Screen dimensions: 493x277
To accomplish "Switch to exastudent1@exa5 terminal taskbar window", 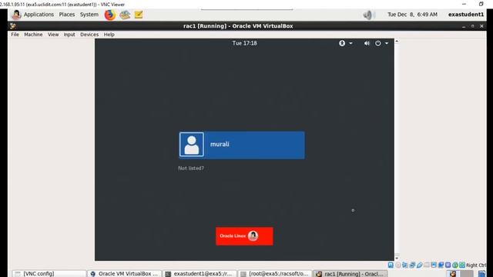I will click(200, 274).
